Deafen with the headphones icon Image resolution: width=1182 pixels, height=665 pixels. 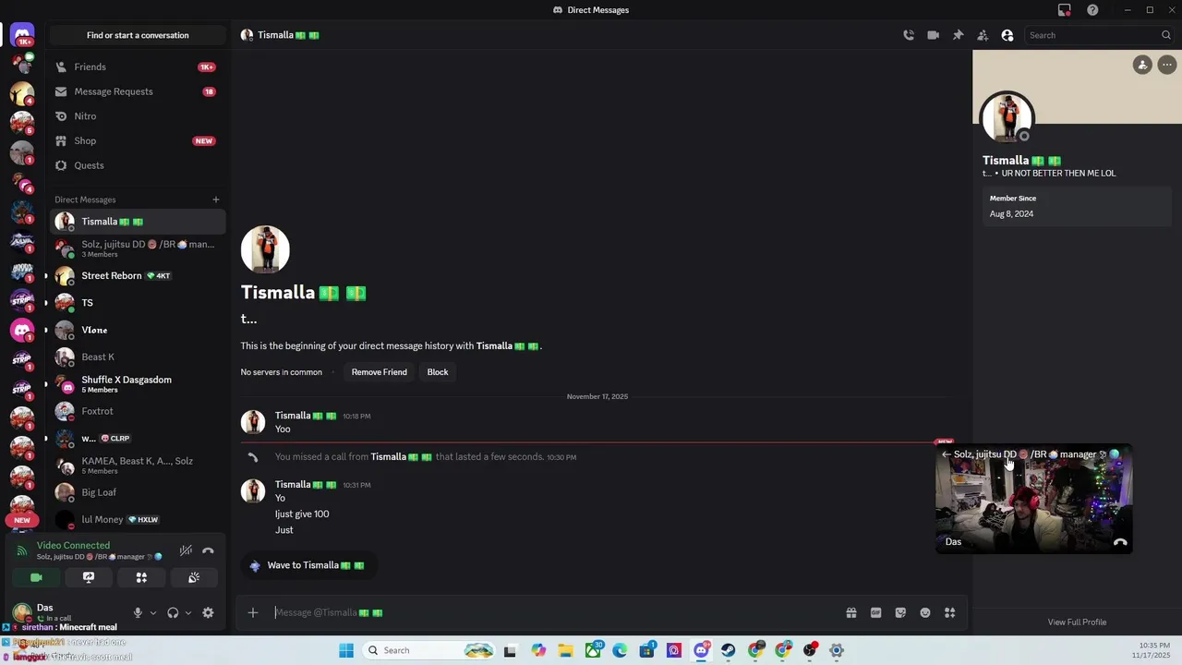173,612
